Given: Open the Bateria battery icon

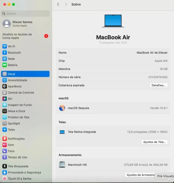Looking at the screenshot, I should pyautogui.click(x=5, y=65).
